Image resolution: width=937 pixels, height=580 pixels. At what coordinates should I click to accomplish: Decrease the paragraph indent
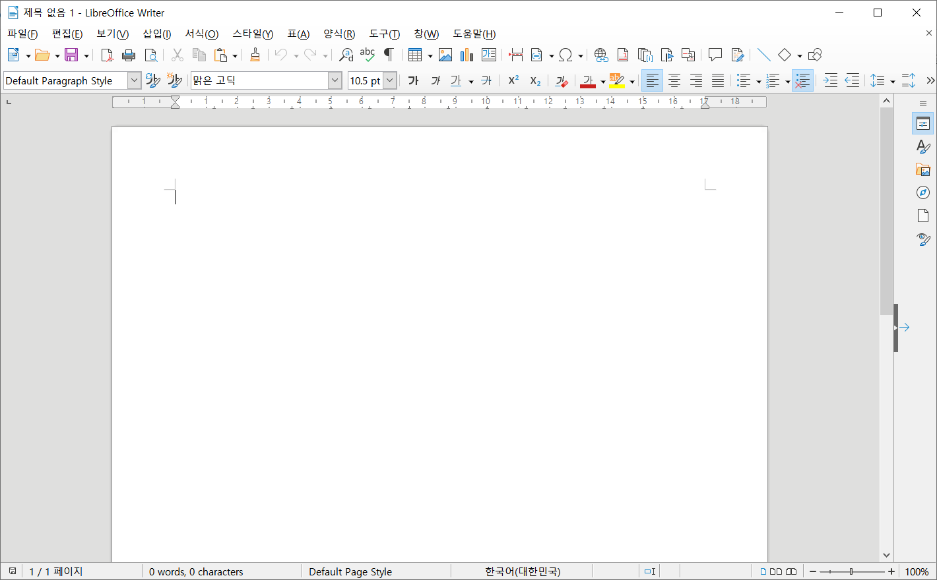point(852,80)
